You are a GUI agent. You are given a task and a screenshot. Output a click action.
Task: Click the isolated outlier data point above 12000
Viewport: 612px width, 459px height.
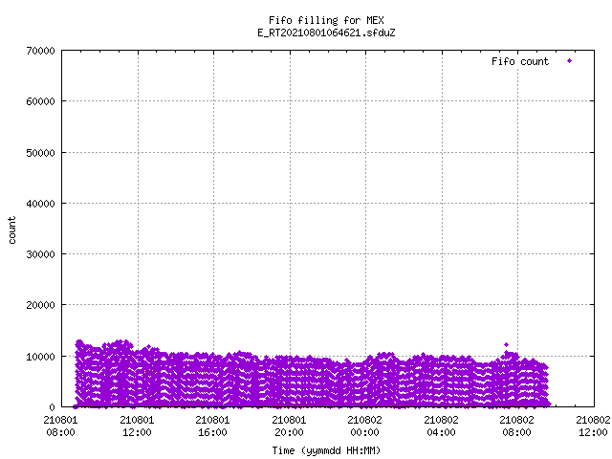click(506, 344)
